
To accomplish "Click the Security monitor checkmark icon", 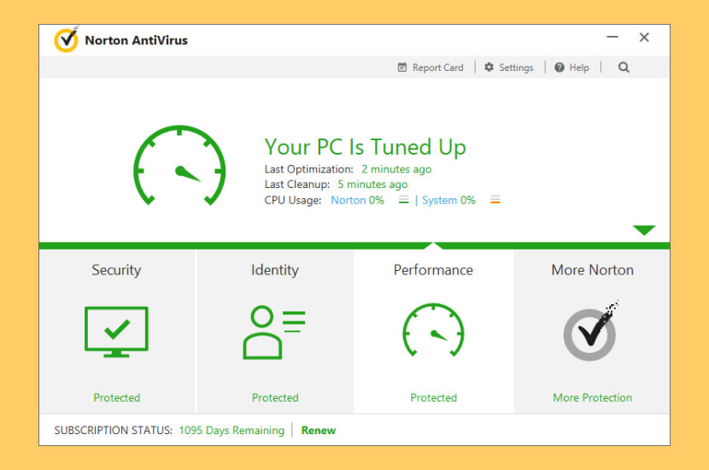I will tap(116, 332).
